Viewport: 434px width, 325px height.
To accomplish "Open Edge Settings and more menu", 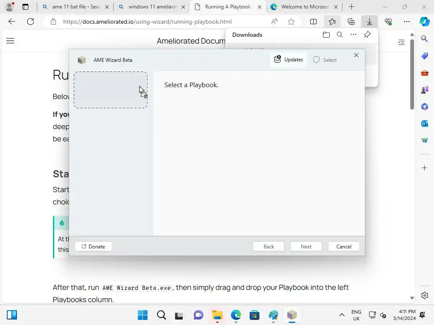I will click(x=406, y=22).
